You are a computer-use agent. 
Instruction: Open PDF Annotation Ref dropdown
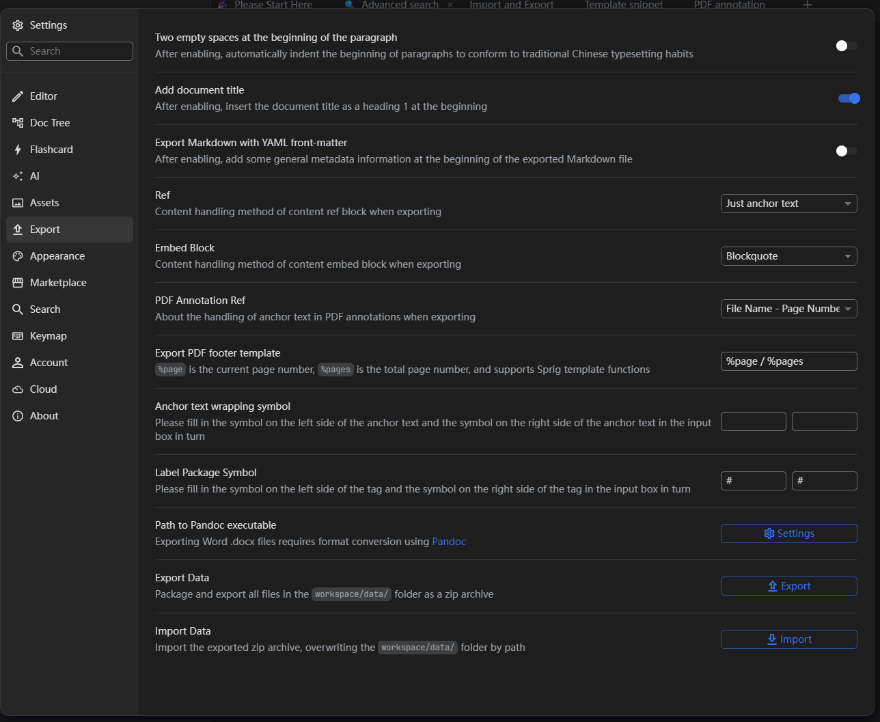coord(788,309)
